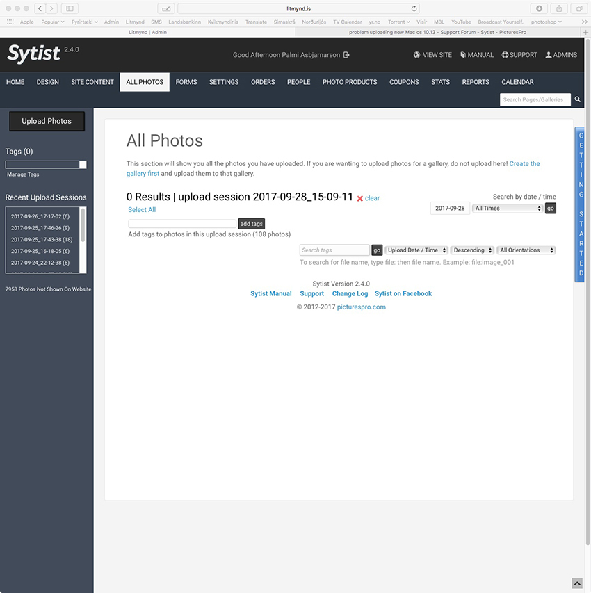Click the add tags text input

182,224
